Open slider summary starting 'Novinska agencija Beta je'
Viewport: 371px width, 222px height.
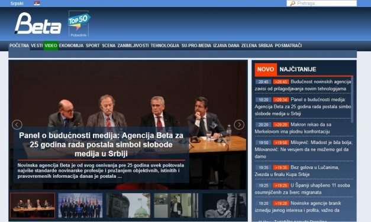point(101,171)
